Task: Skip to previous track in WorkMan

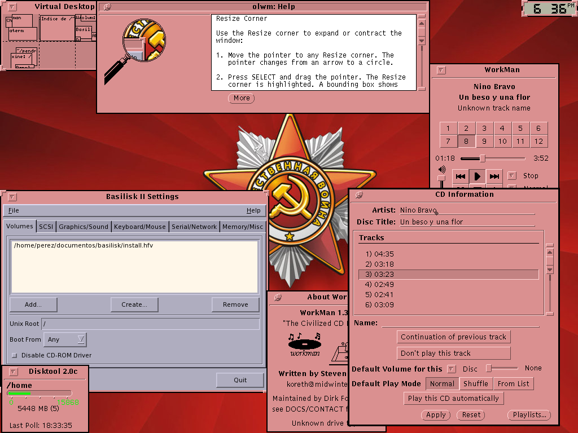Action: coord(461,176)
